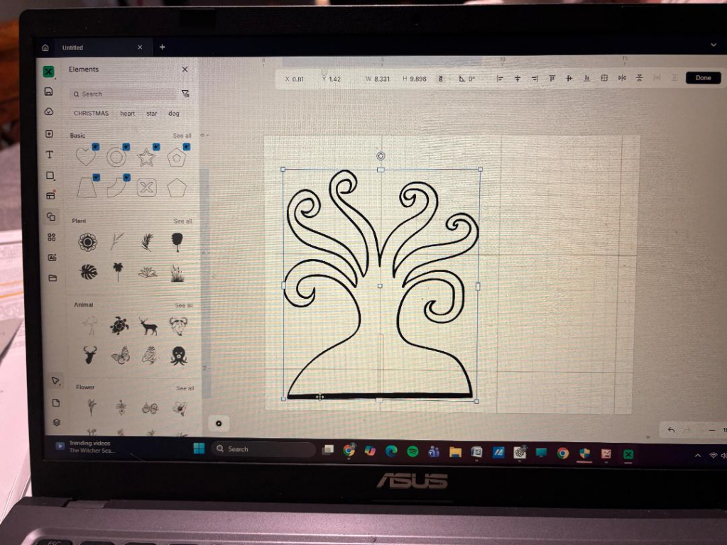
Task: Expand the Plant section with See all
Action: pos(183,221)
